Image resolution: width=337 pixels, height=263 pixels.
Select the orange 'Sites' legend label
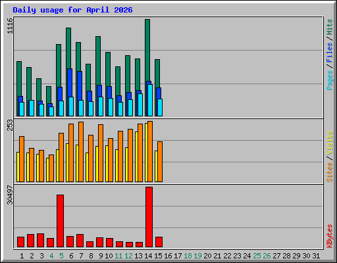coord(330,172)
